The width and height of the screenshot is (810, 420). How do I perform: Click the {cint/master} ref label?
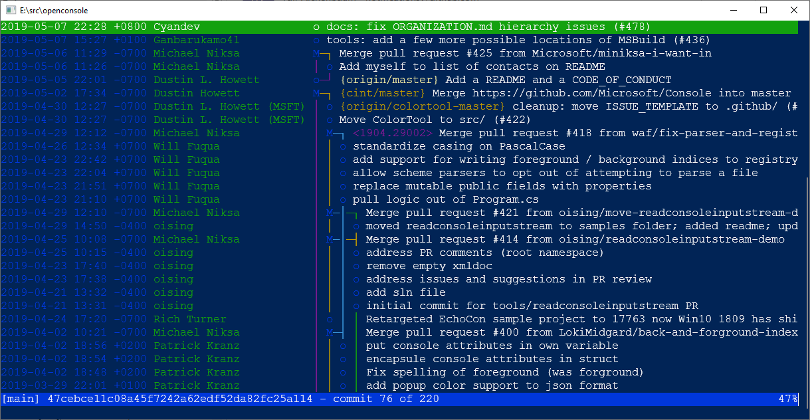[382, 93]
